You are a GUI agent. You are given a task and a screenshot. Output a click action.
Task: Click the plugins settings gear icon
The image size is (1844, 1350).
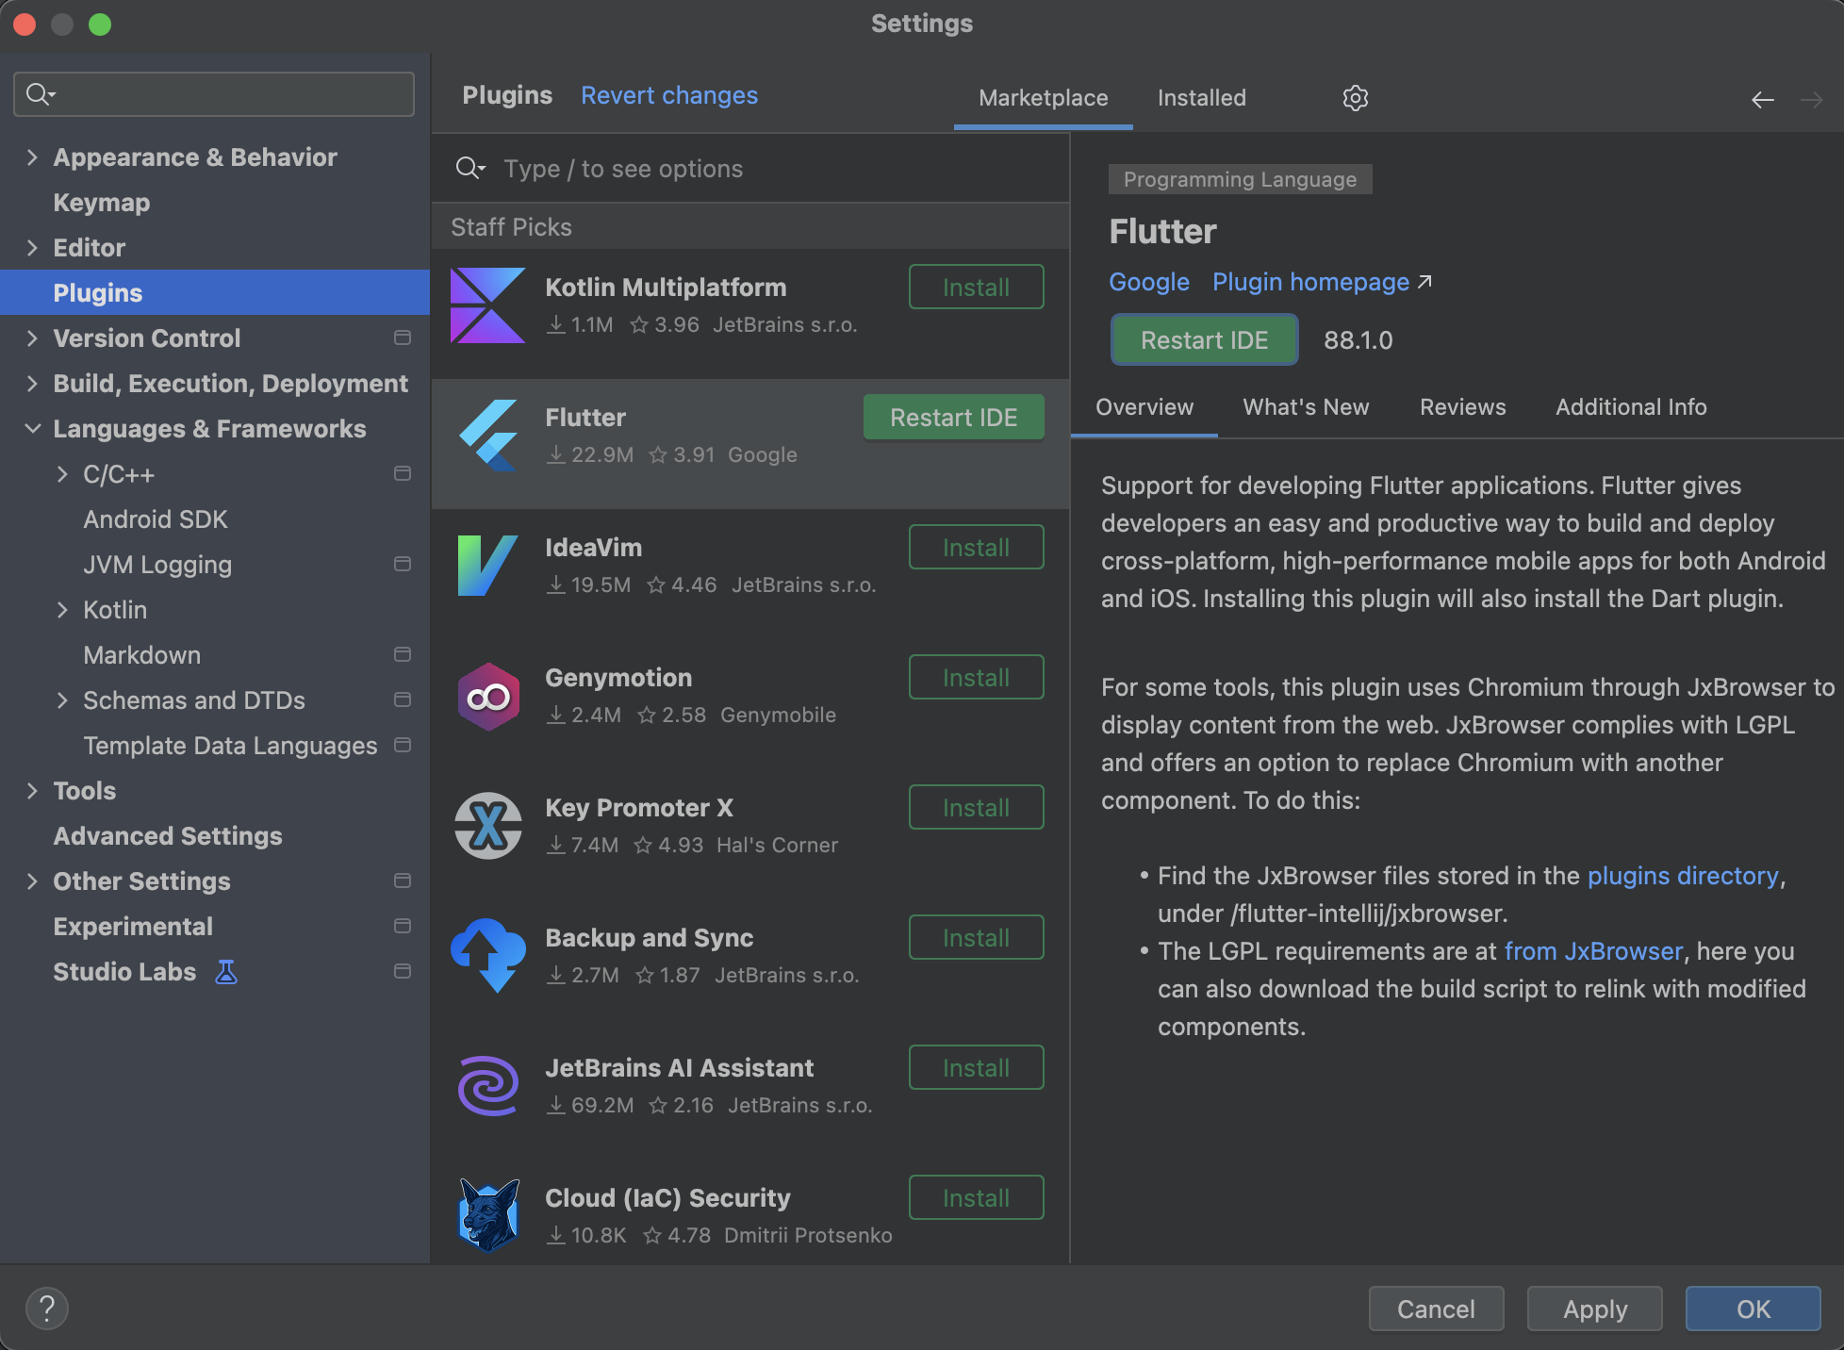click(x=1355, y=98)
